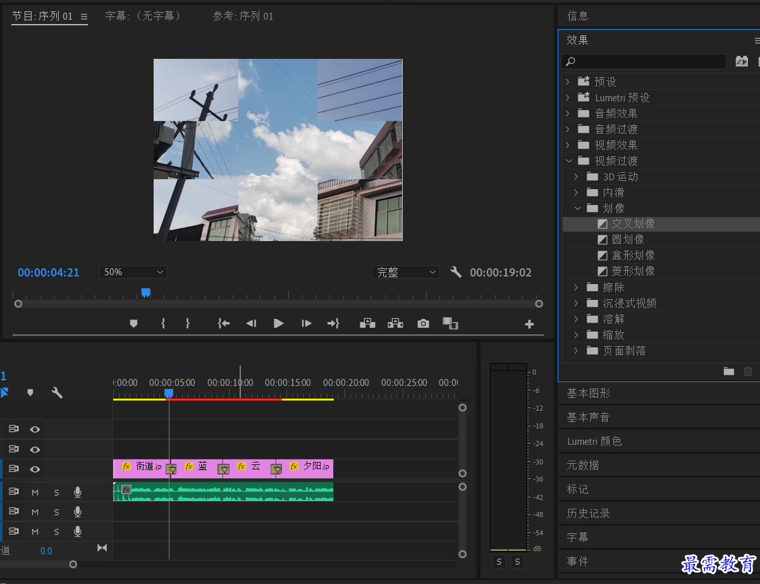The width and height of the screenshot is (760, 584).
Task: Click the 00:00:04:21 playhead timecode
Action: [49, 273]
